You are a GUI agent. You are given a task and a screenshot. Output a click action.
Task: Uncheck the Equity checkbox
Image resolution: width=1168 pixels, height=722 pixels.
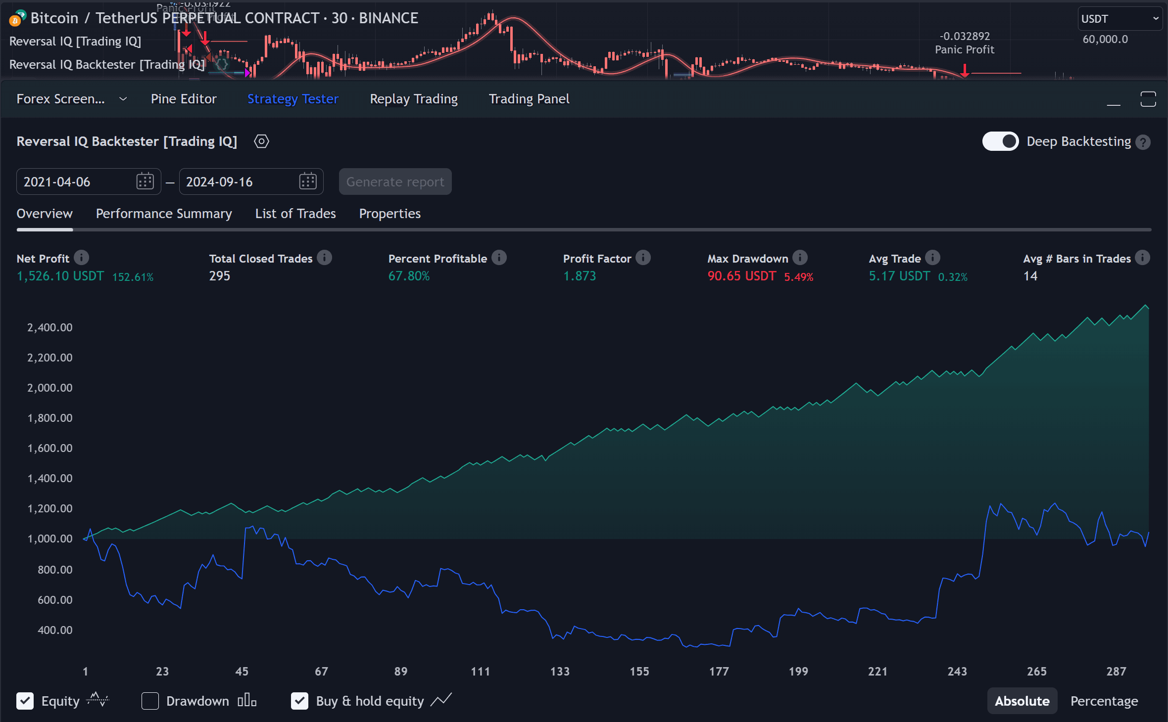(25, 701)
